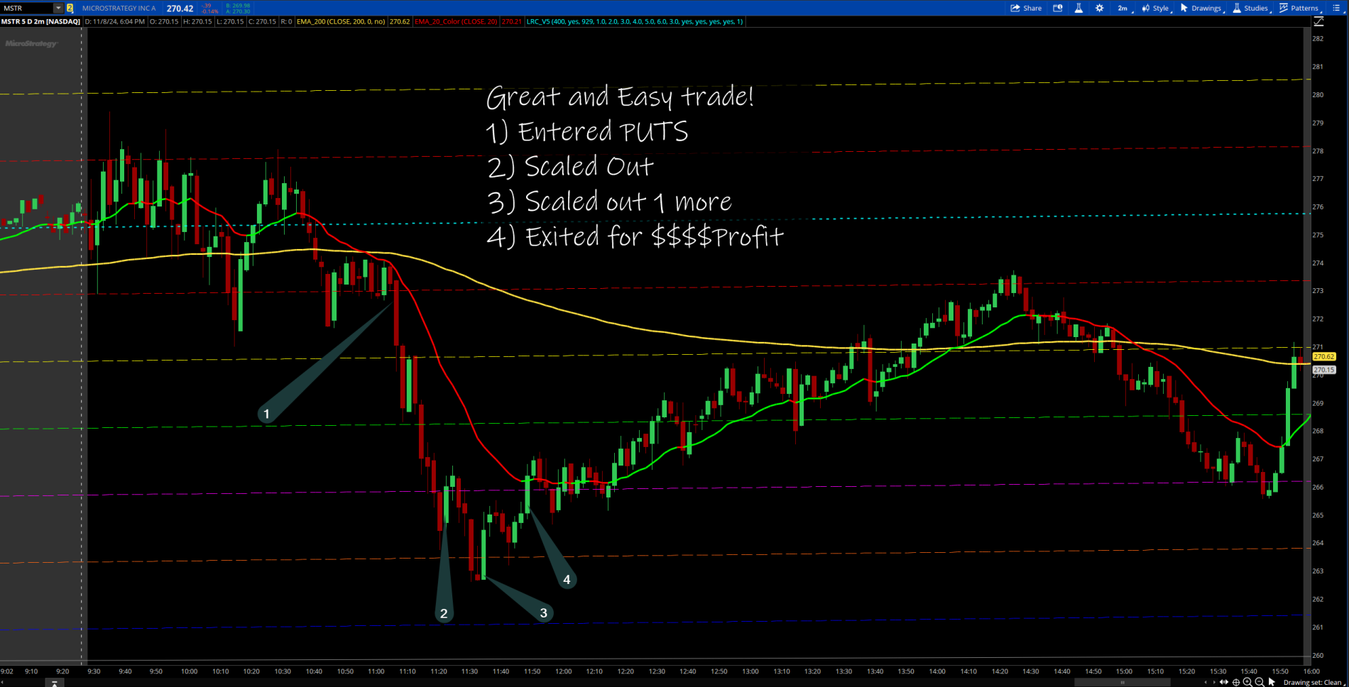1349x687 pixels.
Task: Click the flask Edit Studies icon
Action: [1078, 9]
